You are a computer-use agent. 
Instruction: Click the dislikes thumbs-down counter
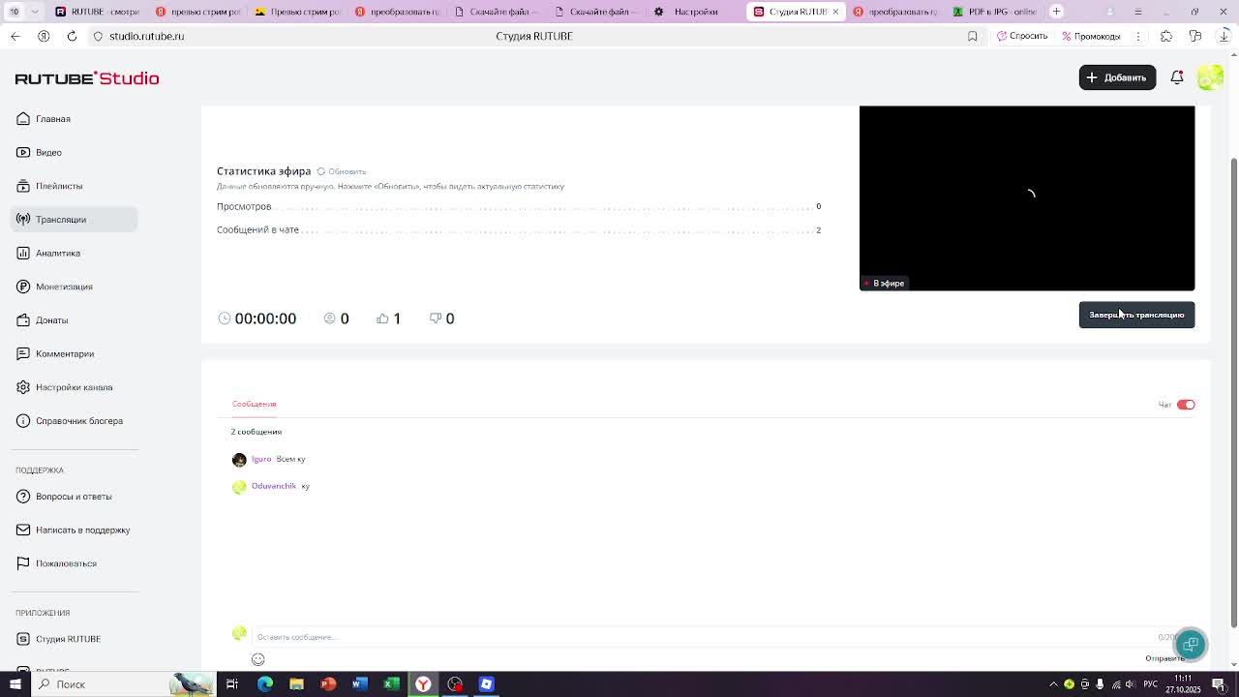tap(441, 318)
